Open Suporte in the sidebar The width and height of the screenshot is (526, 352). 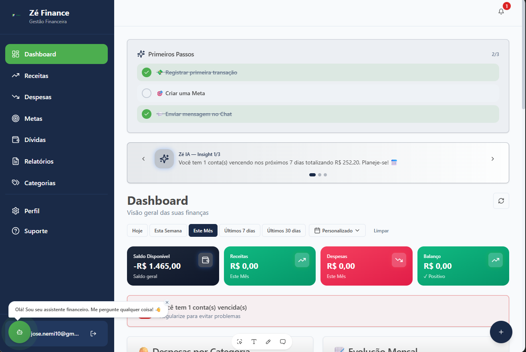56,231
